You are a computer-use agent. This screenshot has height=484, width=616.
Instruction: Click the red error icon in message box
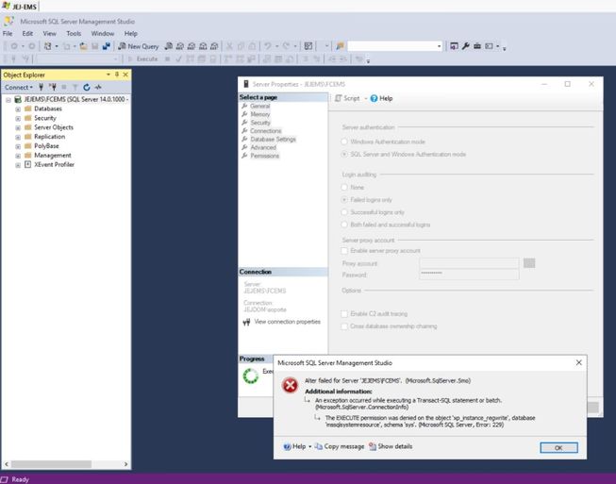pos(290,385)
